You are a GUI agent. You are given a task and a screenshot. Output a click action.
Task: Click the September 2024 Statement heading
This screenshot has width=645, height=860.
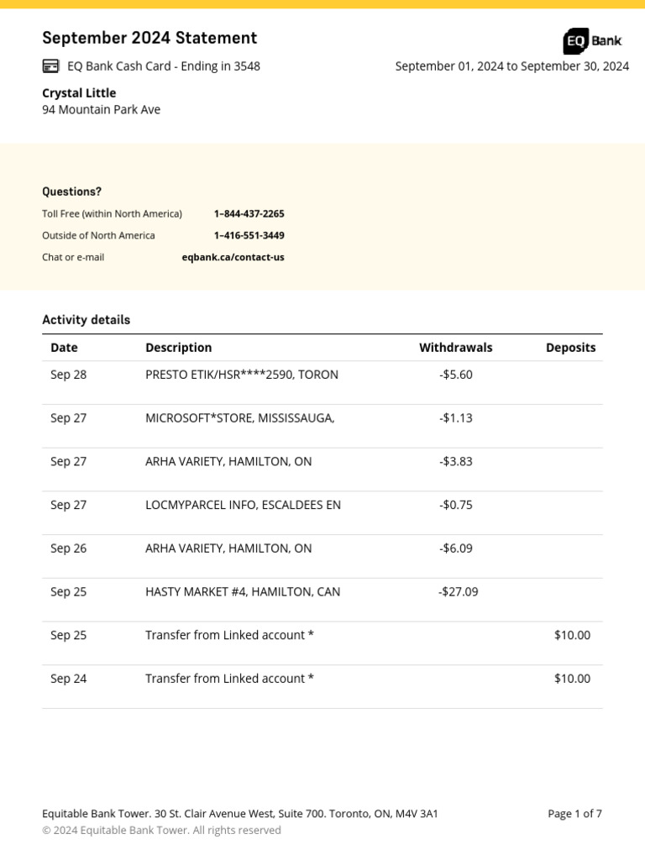point(149,38)
